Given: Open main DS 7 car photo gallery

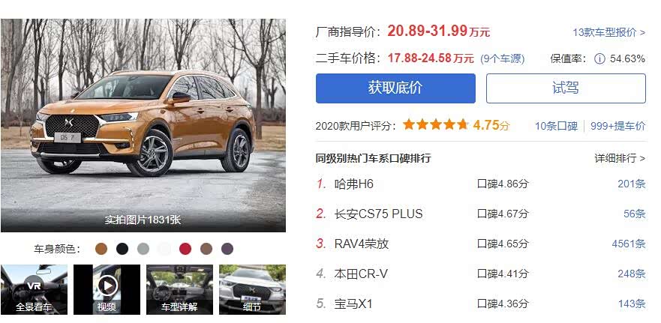Looking at the screenshot, I should tap(143, 125).
